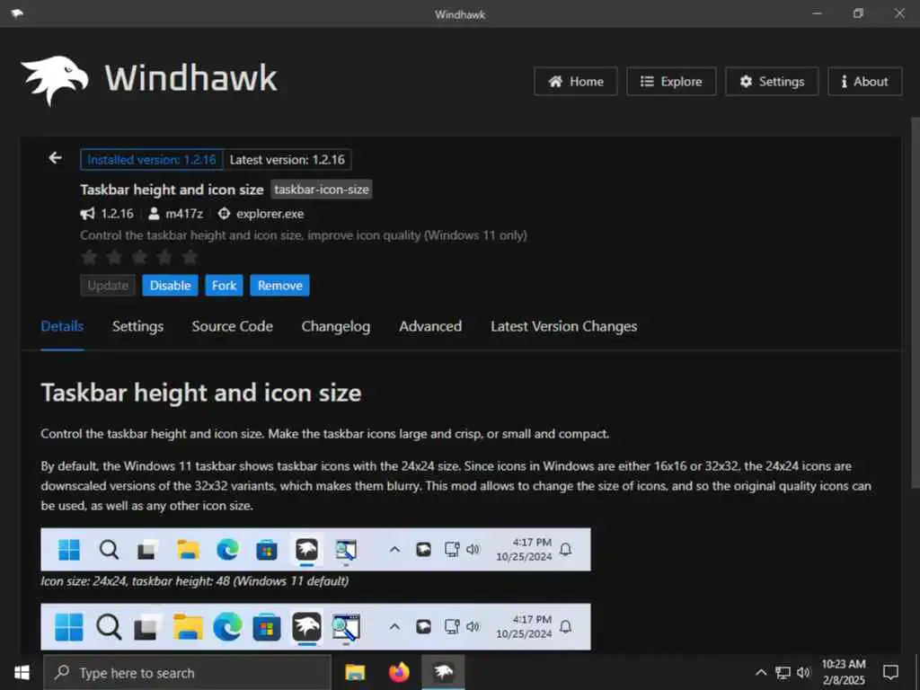920x690 pixels.
Task: Click author name m417z
Action: click(184, 214)
